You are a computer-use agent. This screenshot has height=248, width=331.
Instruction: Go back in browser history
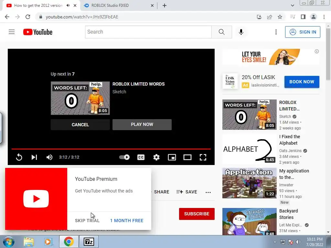(7, 17)
